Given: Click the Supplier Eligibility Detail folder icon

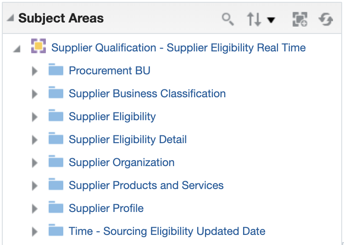Looking at the screenshot, I should pos(55,139).
